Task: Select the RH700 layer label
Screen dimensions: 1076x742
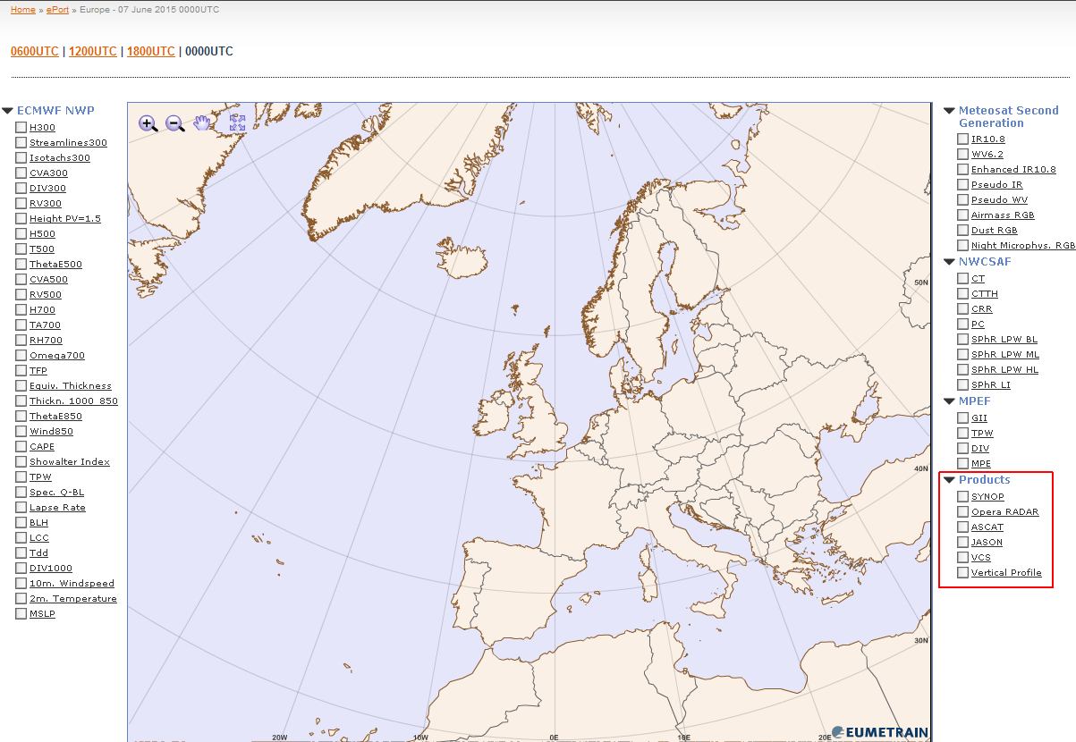Action: (46, 341)
